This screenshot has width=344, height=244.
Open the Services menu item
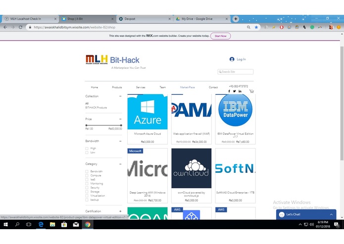[141, 87]
